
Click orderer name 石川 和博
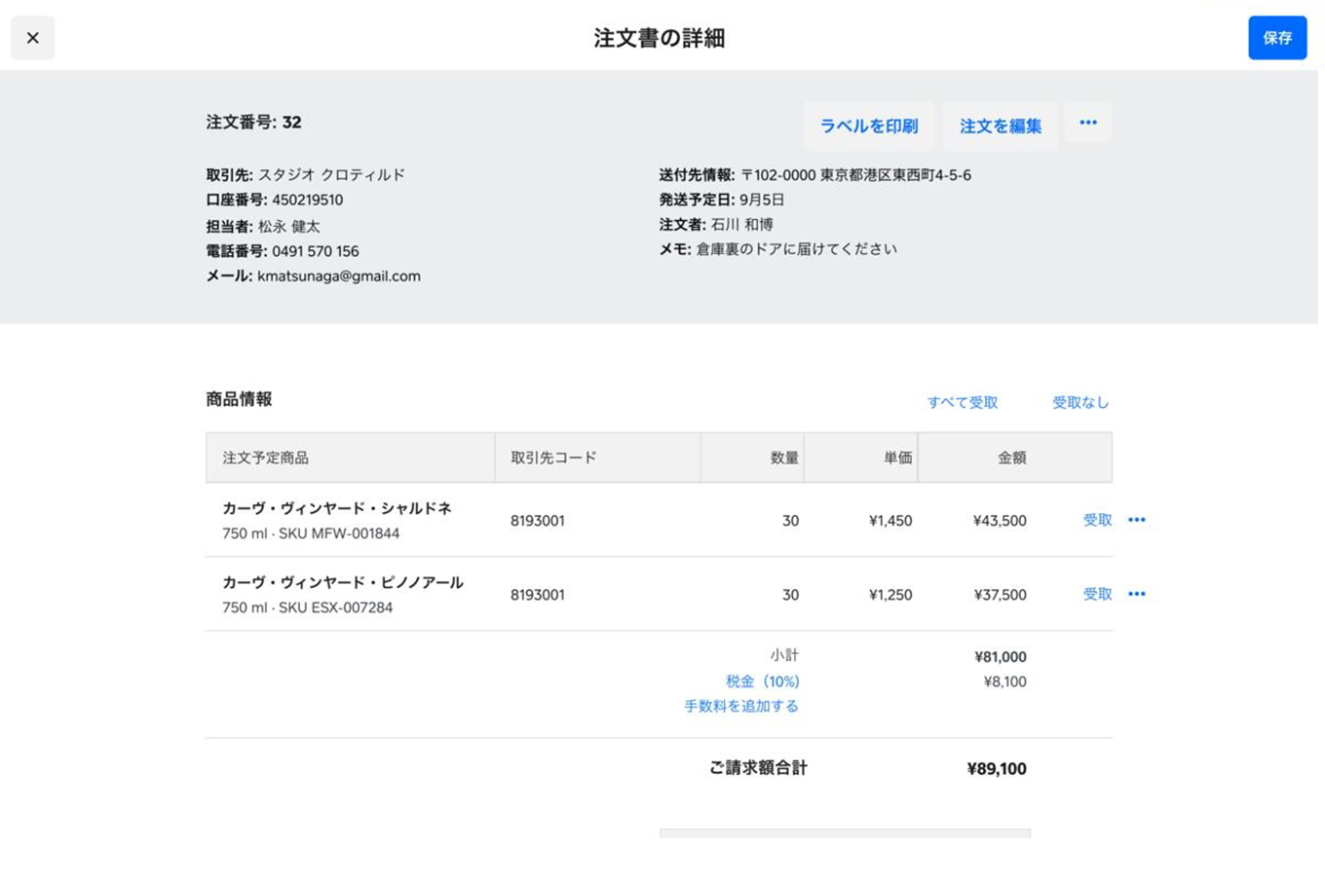click(x=741, y=225)
